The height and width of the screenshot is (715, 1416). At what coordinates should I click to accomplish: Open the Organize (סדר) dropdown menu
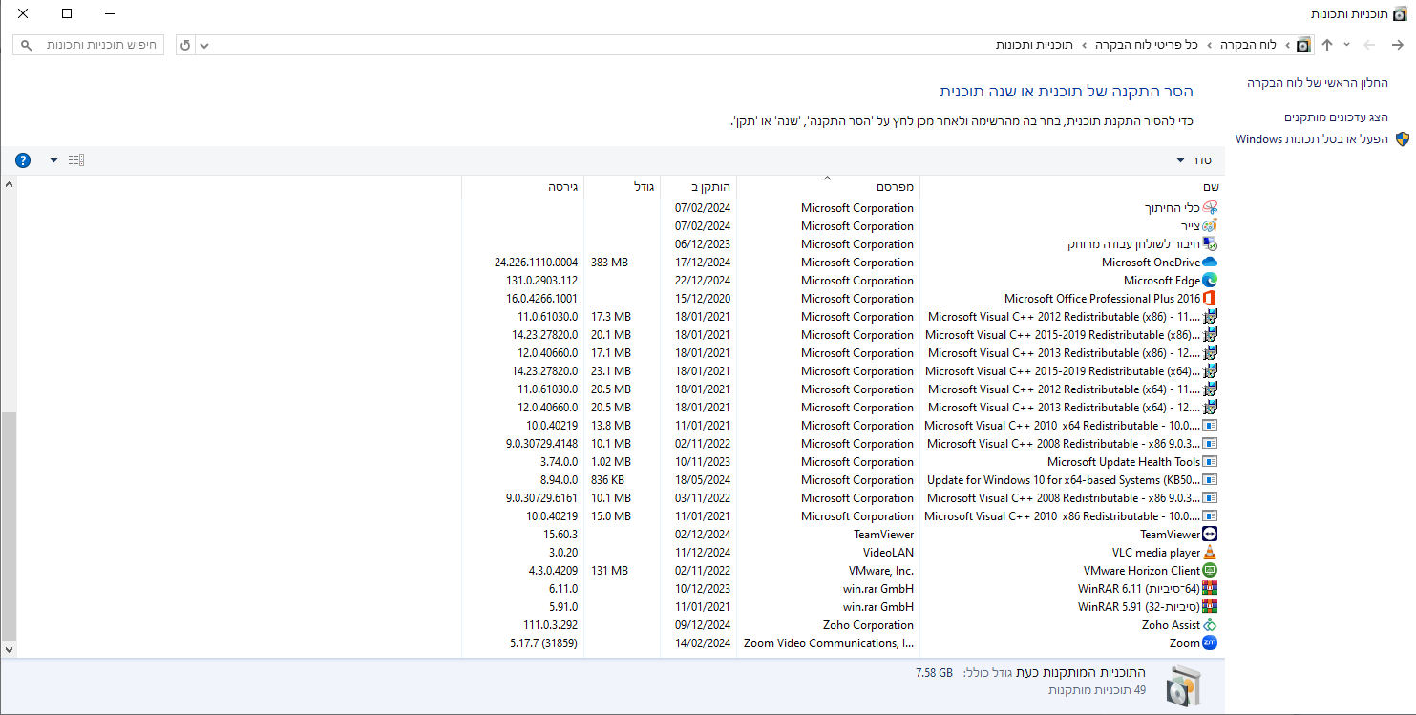pyautogui.click(x=1194, y=160)
